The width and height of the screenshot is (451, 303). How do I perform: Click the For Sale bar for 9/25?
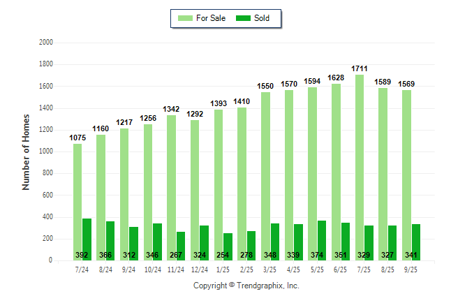(x=406, y=175)
